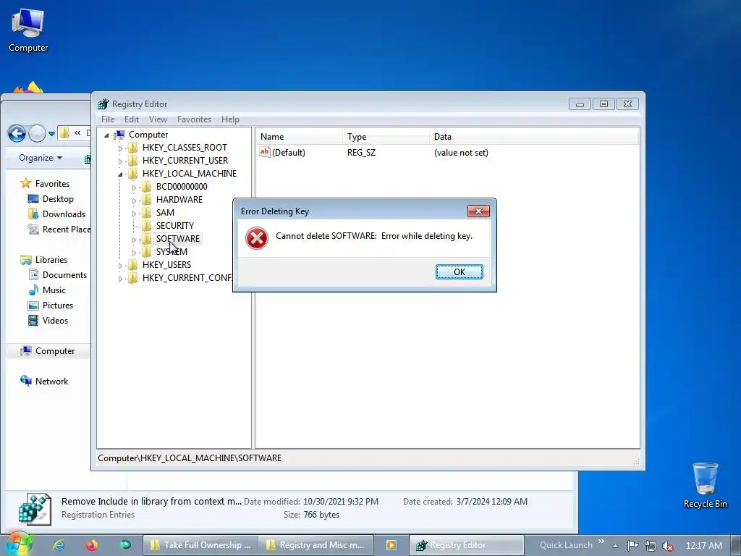Viewport: 741px width, 556px height.
Task: Click the Name column header
Action: click(299, 137)
